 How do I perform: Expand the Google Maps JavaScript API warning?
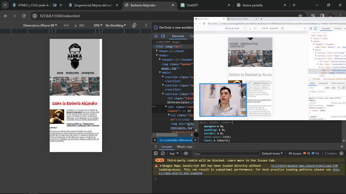161,166
